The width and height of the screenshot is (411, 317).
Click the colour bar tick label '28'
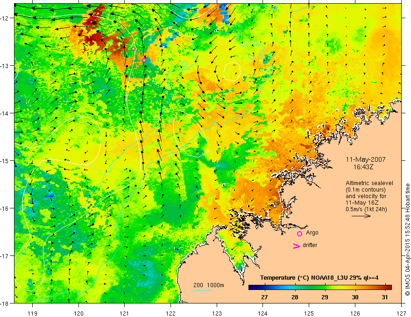pyautogui.click(x=295, y=297)
